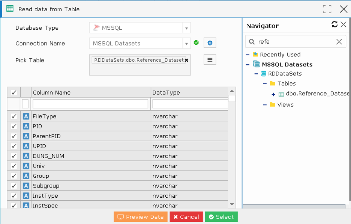
Task: Collapse the MSSQL Datasets tree node
Action: (x=247, y=65)
